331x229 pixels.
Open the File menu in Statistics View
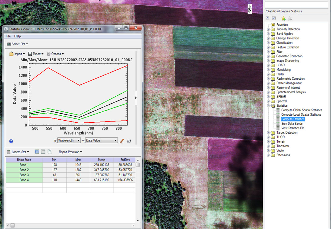8,36
